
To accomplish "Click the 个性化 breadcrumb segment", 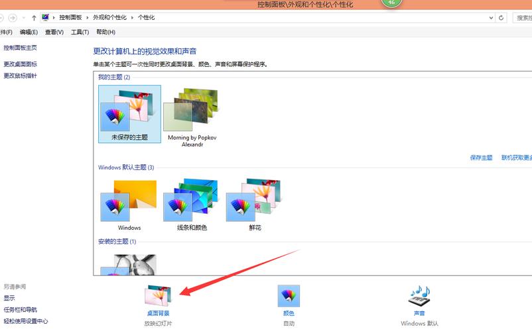I will 146,18.
